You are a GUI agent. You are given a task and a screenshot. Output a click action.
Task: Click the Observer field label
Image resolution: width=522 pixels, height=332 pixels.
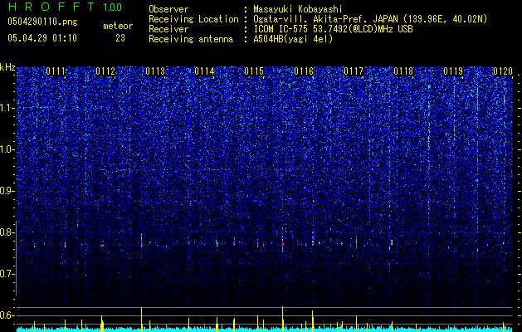[x=168, y=9]
